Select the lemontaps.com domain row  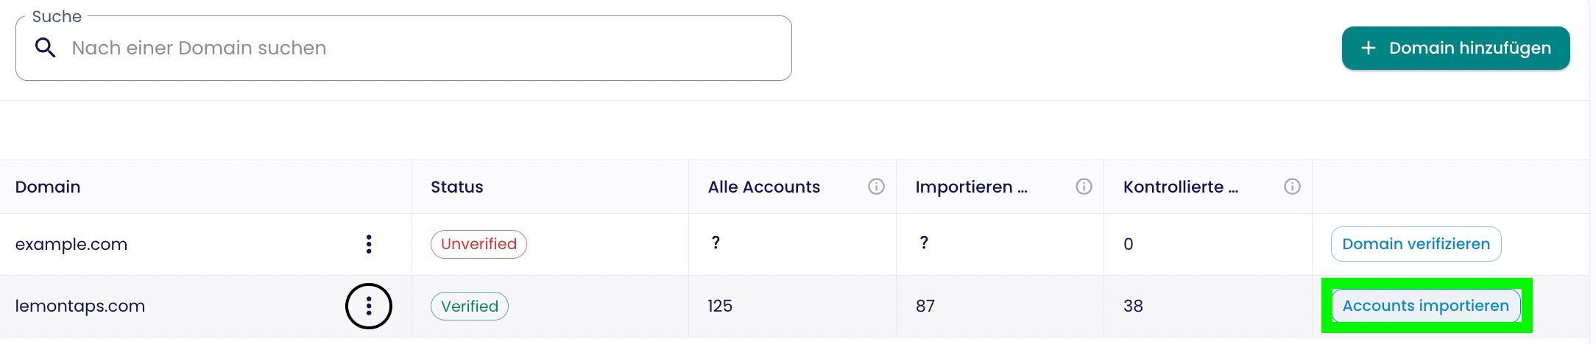(80, 306)
